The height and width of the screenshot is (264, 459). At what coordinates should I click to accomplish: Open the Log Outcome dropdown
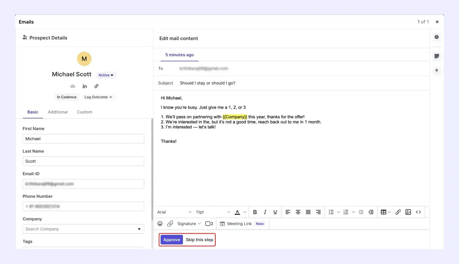pos(98,97)
